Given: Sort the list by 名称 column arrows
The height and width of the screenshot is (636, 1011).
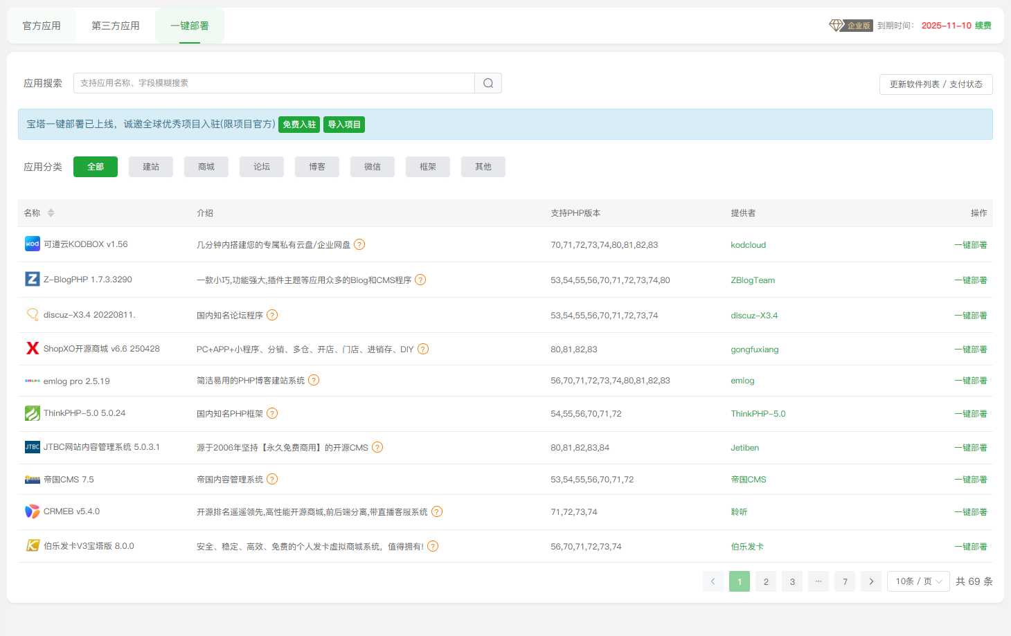Looking at the screenshot, I should coord(51,213).
